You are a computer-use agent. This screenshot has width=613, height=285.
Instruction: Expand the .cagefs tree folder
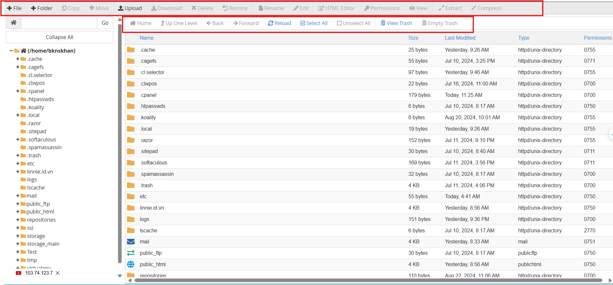point(18,67)
